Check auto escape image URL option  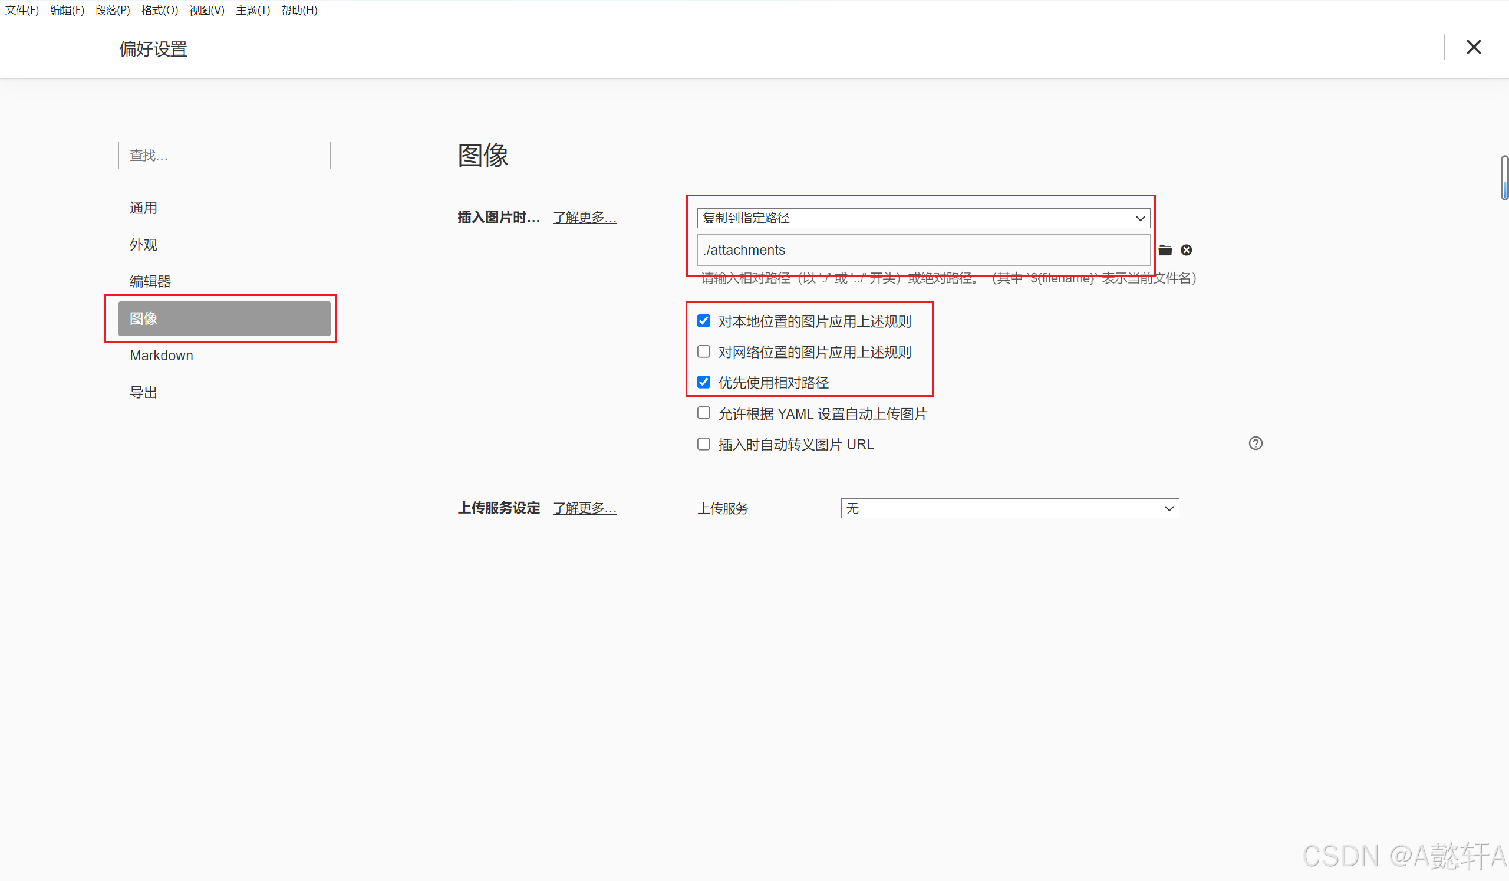(704, 445)
